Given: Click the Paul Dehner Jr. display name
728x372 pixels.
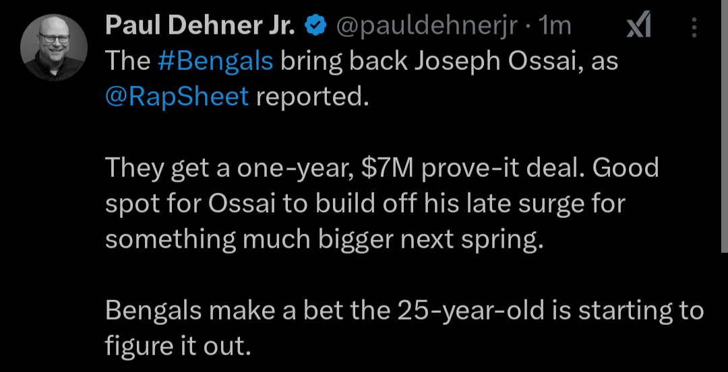Looking at the screenshot, I should pos(200,26).
